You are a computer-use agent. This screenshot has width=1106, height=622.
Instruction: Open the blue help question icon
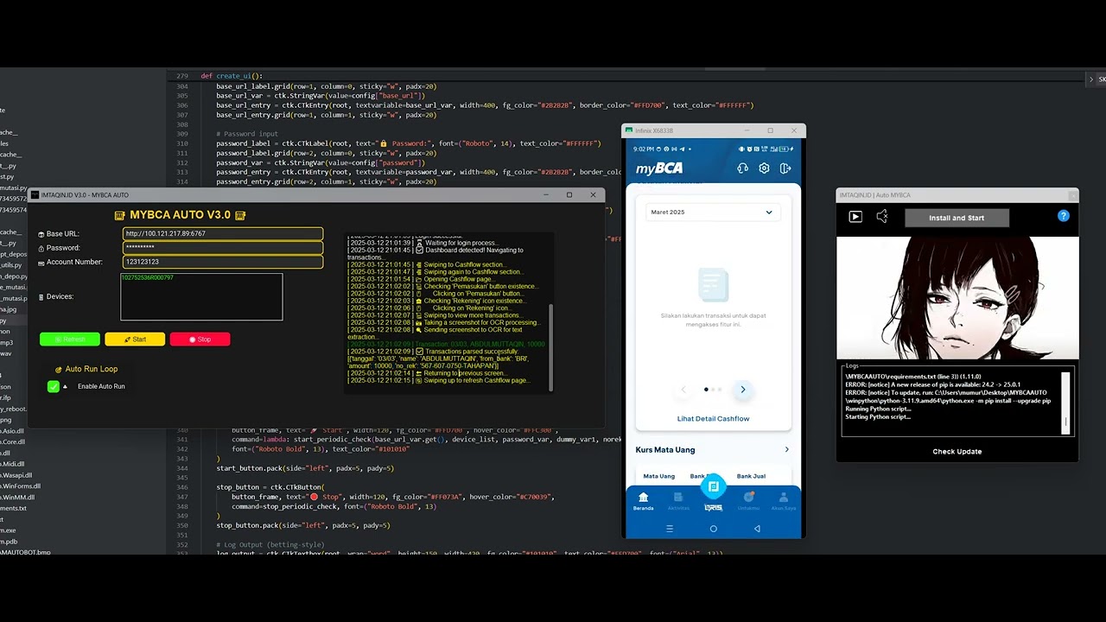tap(1064, 216)
